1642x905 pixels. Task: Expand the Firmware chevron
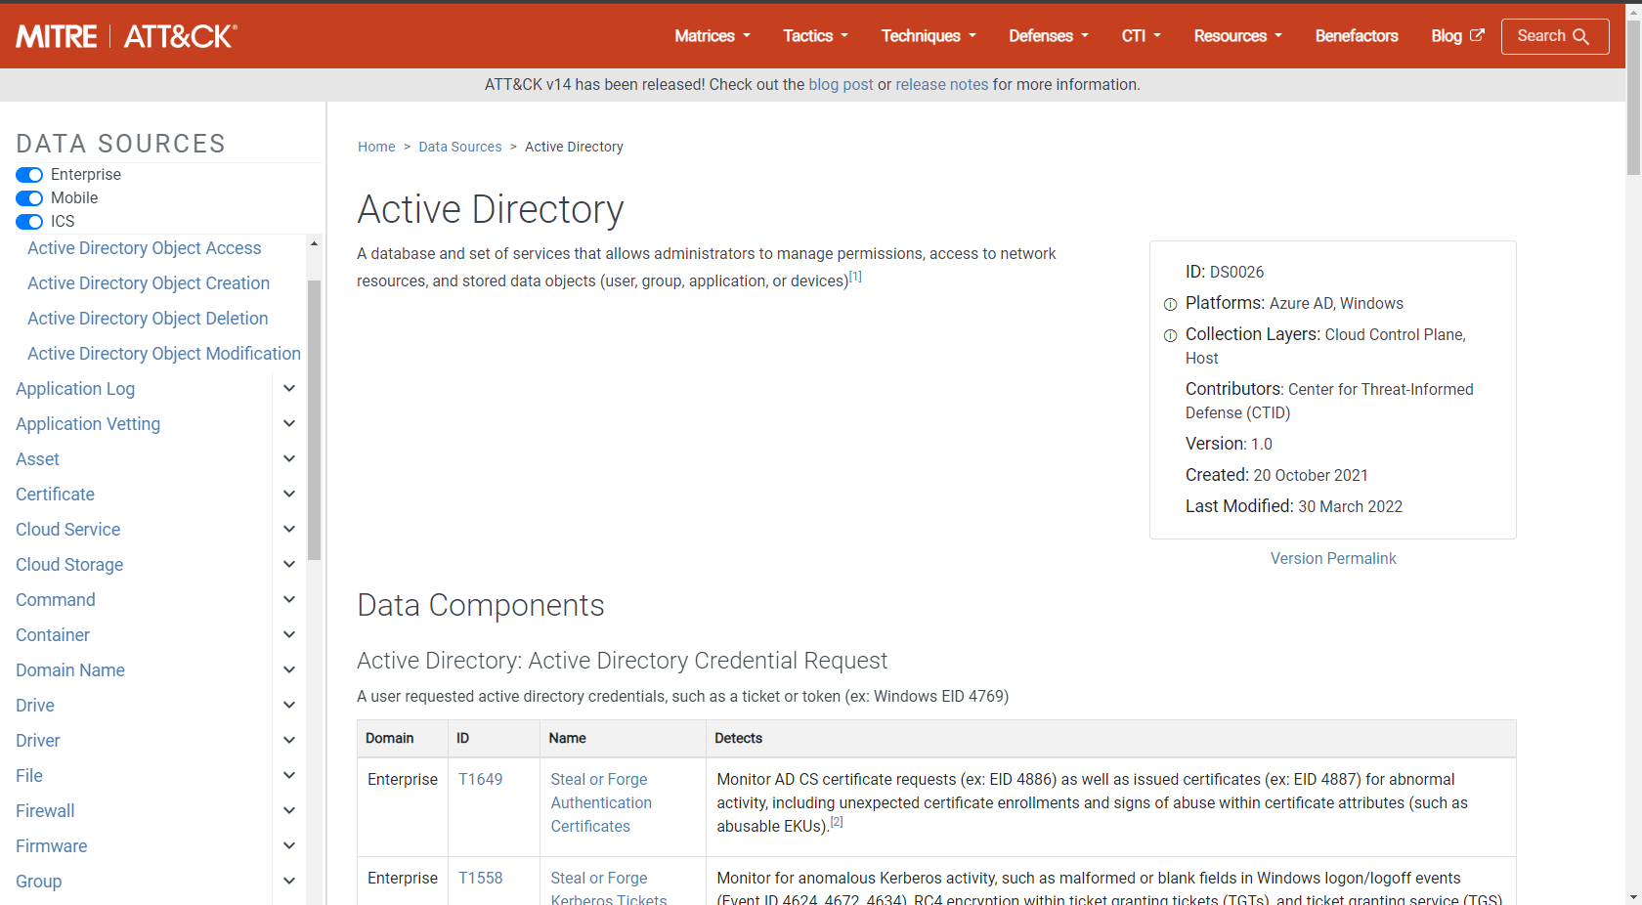pyautogui.click(x=289, y=845)
